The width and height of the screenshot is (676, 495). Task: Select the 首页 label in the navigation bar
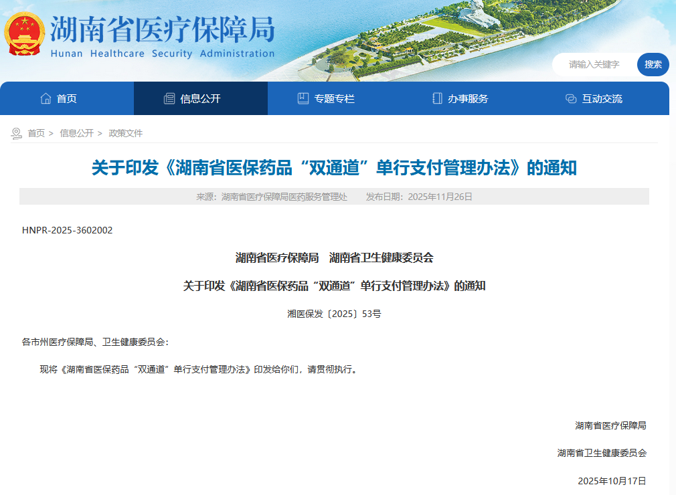coord(67,98)
